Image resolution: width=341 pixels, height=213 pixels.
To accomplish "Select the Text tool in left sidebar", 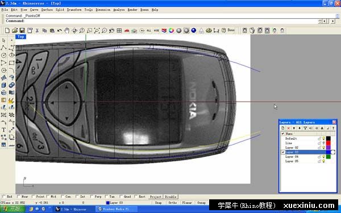I will (x=4, y=130).
